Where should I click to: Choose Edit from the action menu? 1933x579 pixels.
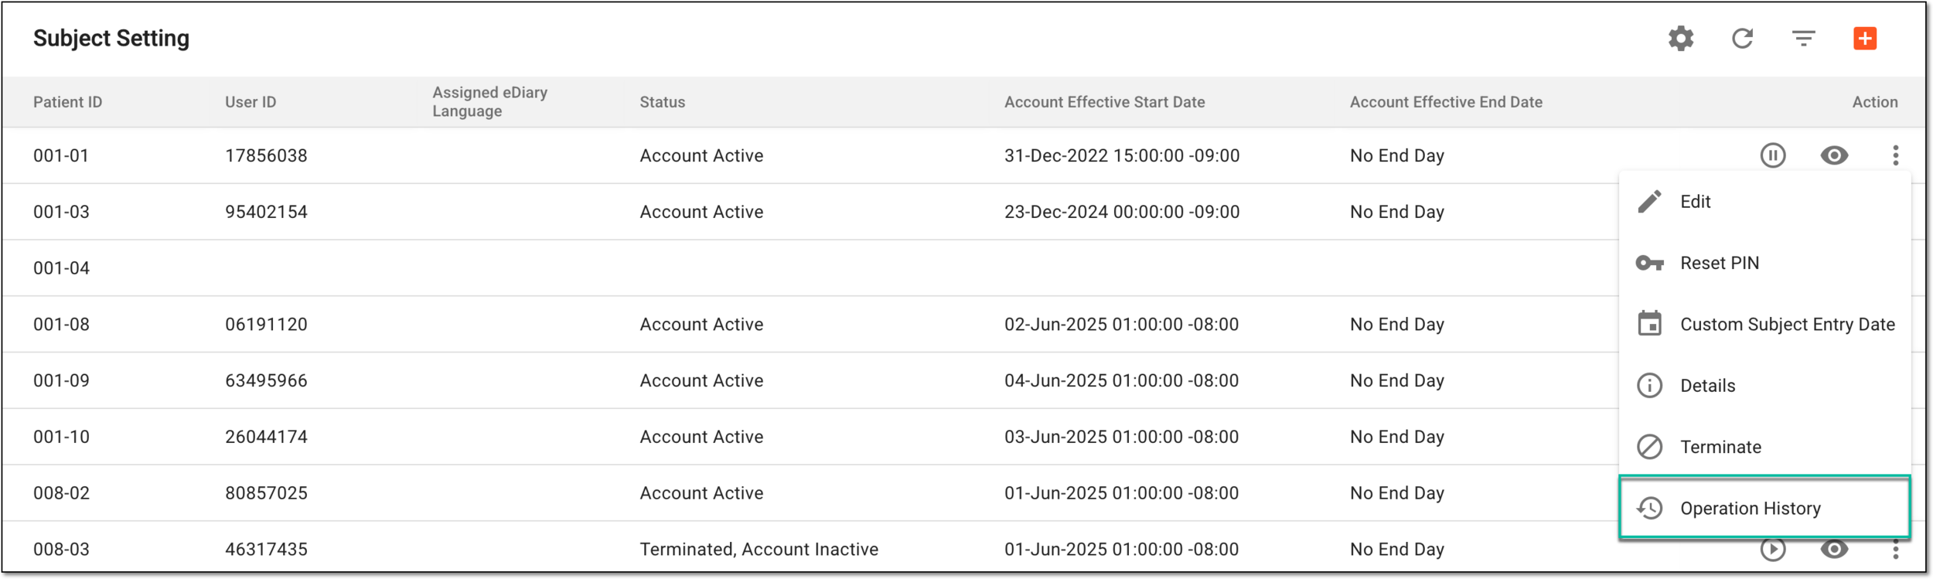coord(1765,202)
